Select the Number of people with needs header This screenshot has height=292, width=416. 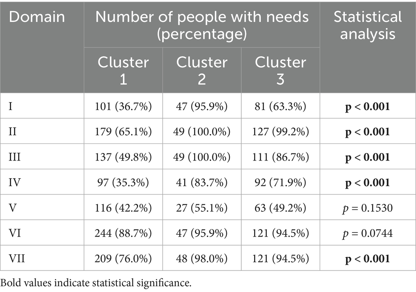tap(202, 26)
